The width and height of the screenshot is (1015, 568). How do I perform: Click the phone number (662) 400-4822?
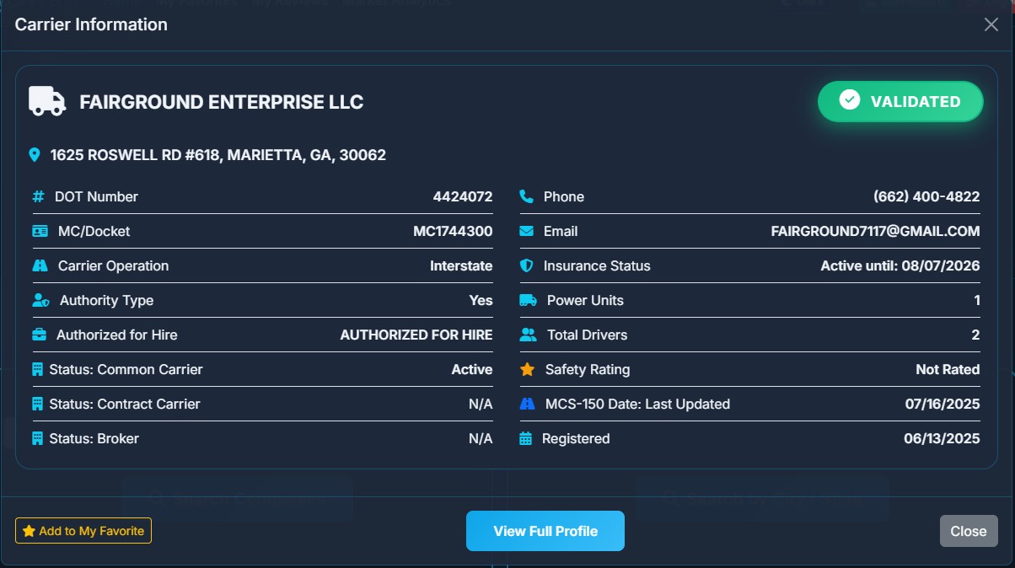[926, 196]
